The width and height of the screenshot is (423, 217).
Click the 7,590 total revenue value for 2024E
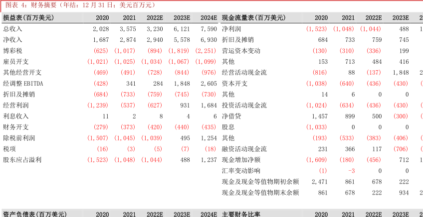click(208, 29)
